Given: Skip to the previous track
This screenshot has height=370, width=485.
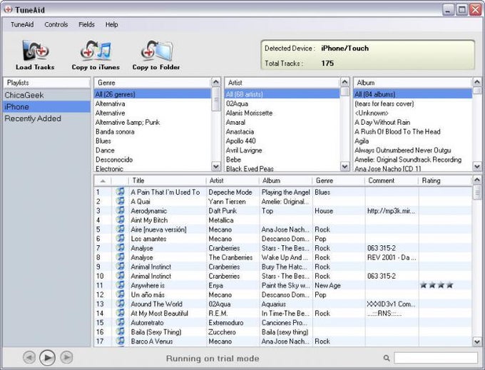Looking at the screenshot, I should (29, 358).
